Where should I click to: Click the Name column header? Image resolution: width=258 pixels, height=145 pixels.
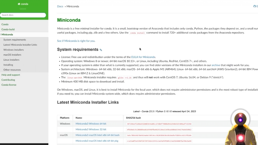79,118
